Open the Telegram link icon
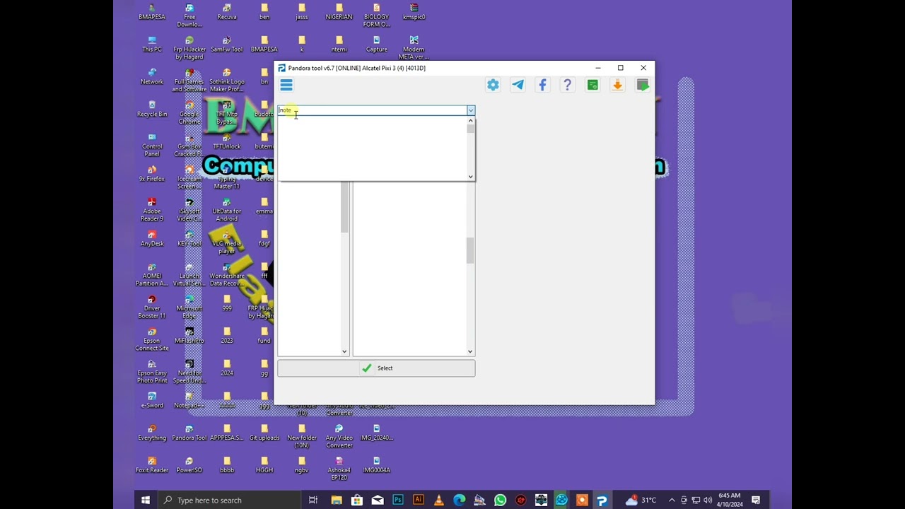Image resolution: width=905 pixels, height=509 pixels. 518,85
